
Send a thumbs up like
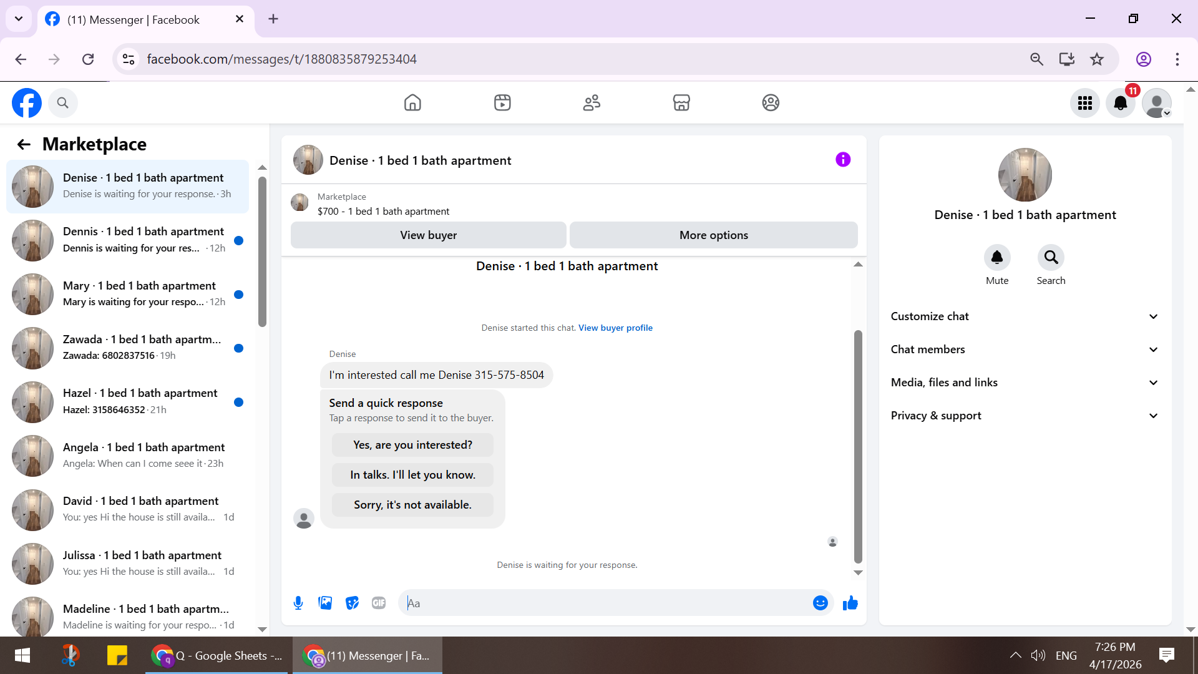click(850, 603)
